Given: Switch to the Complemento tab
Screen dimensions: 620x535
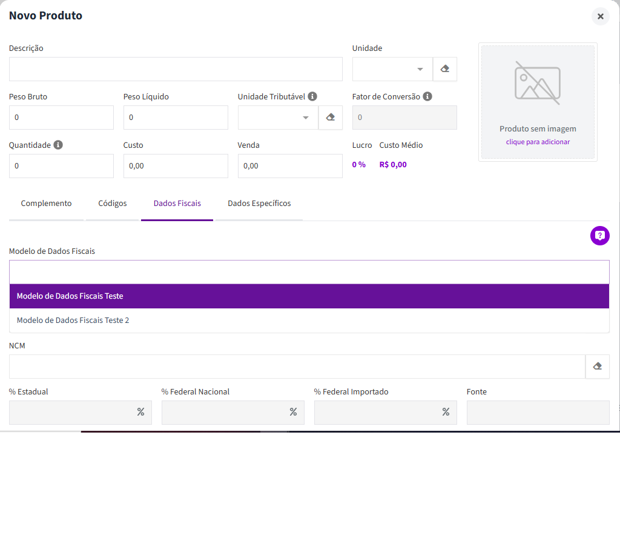Looking at the screenshot, I should point(46,204).
